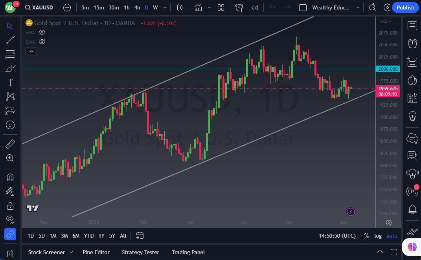Screen dimensions: 421x260
Task: Toggle visibility of the second EMA indicator
Action: pos(42,42)
